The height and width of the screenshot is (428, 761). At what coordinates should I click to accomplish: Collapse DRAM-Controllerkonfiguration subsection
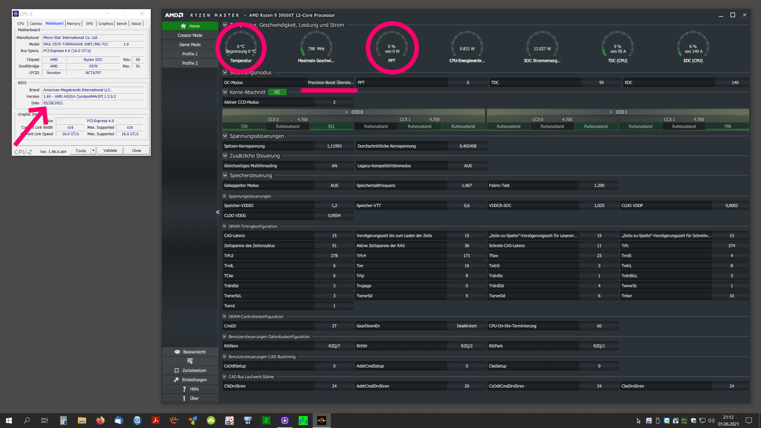(x=224, y=316)
